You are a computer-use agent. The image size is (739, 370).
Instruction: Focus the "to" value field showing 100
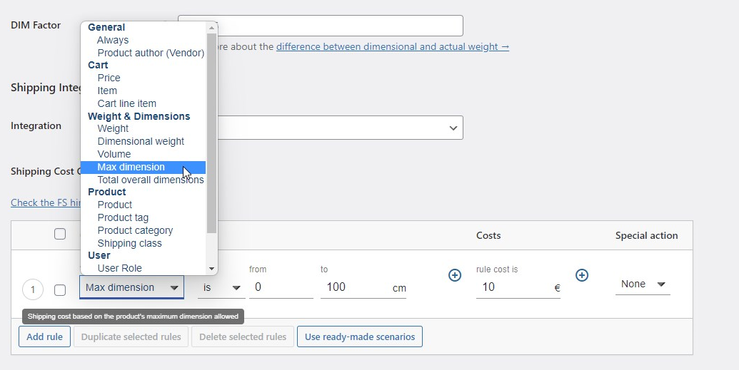(356, 287)
